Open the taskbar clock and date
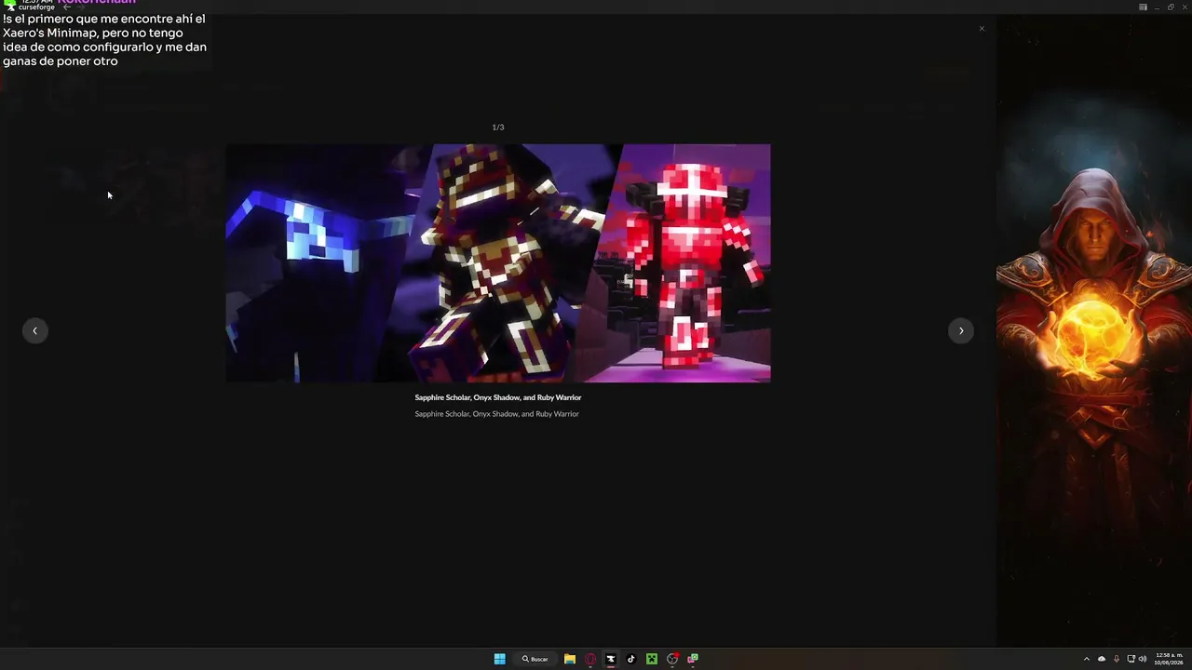The width and height of the screenshot is (1192, 670). point(1168,659)
